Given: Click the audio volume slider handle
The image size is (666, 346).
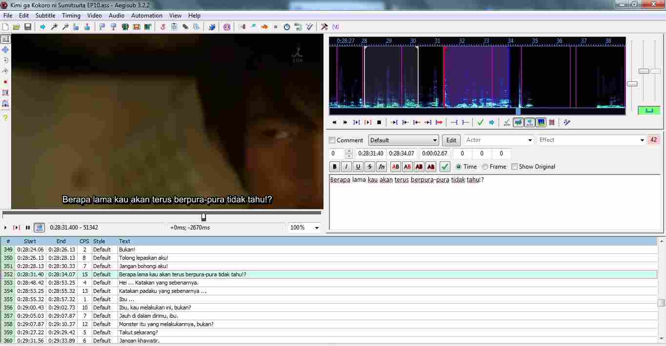Looking at the screenshot, I should point(655,71).
